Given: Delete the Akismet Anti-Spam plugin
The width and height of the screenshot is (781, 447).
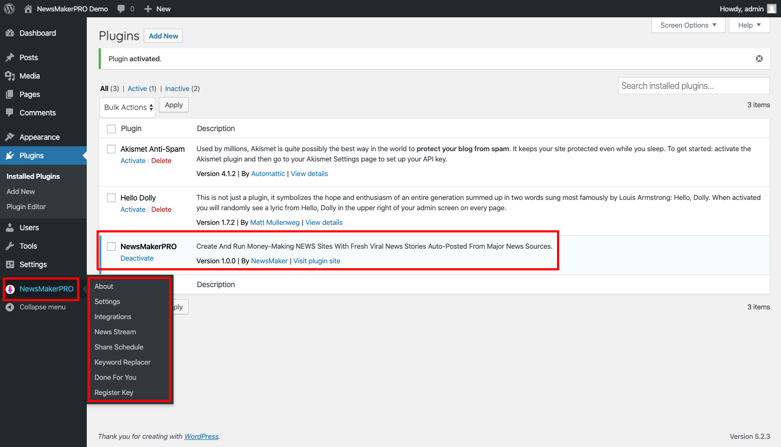Looking at the screenshot, I should (x=161, y=161).
